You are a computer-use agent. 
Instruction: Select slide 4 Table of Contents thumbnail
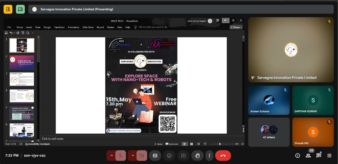[x=22, y=96]
